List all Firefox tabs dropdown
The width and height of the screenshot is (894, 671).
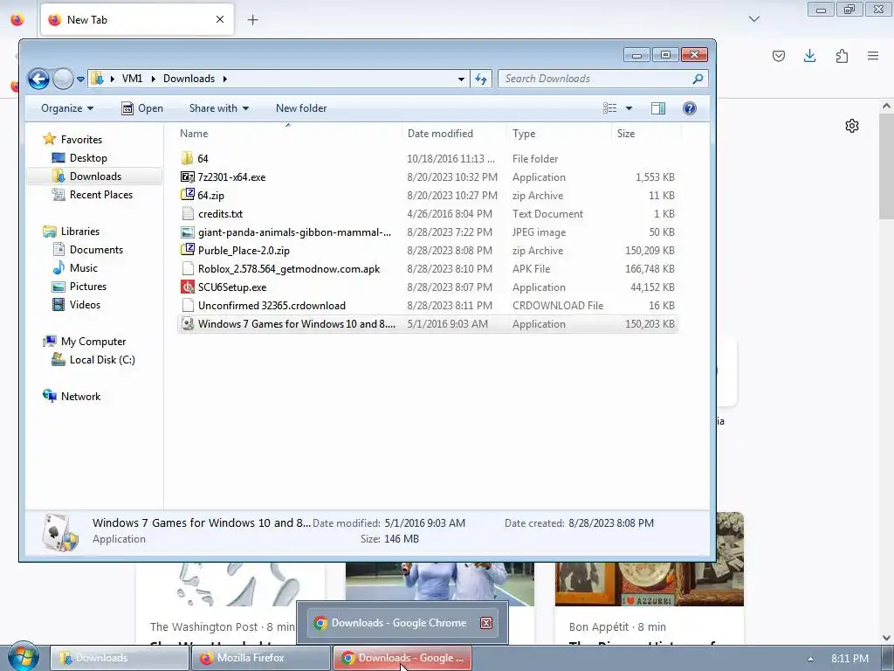coord(754,19)
